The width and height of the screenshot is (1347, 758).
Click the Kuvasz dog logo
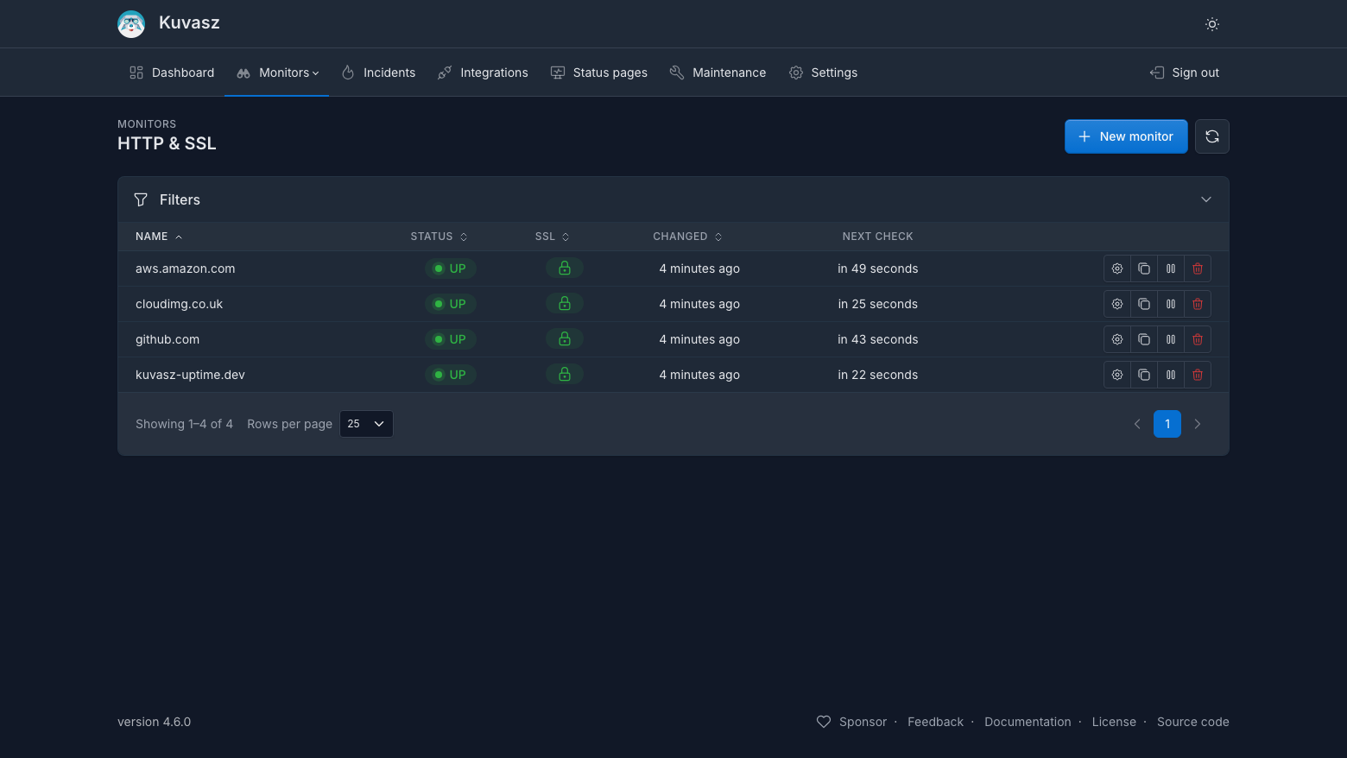point(131,24)
